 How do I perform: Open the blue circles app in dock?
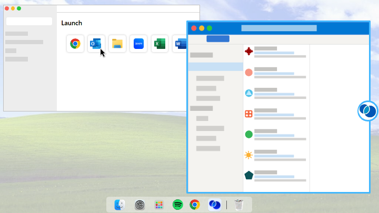click(215, 205)
